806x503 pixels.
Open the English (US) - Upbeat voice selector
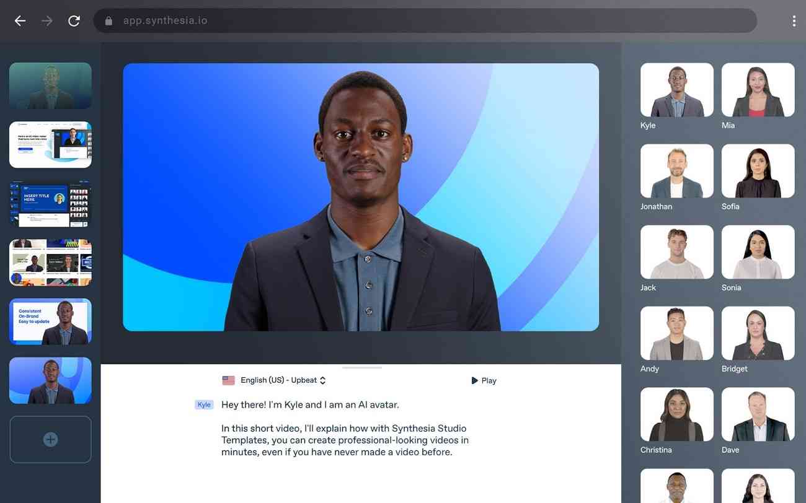277,380
